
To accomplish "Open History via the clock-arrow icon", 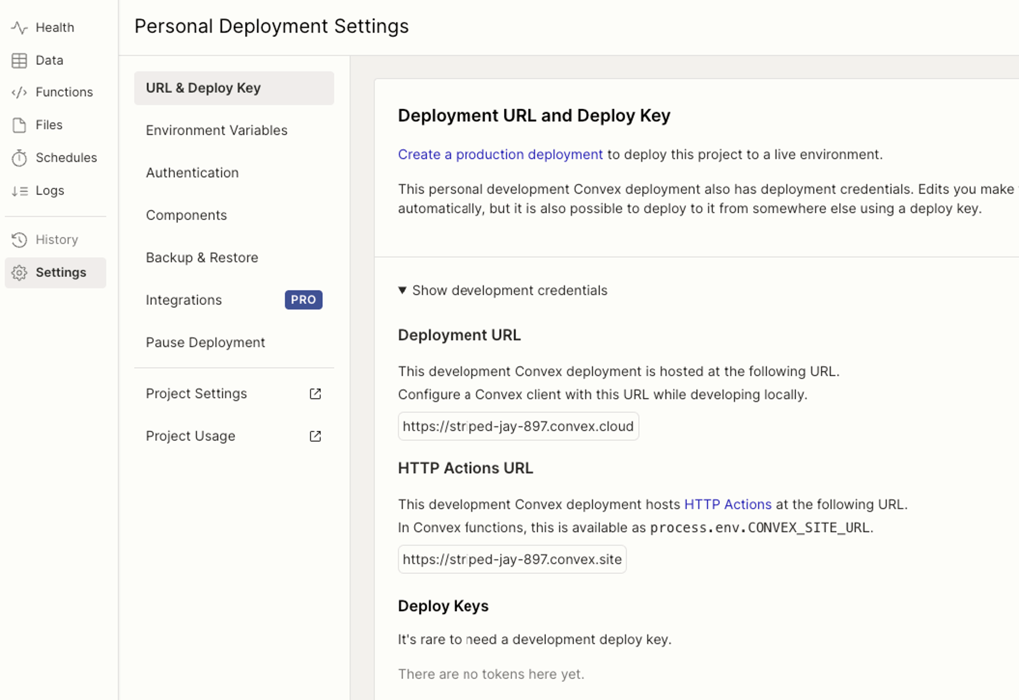I will click(x=19, y=240).
